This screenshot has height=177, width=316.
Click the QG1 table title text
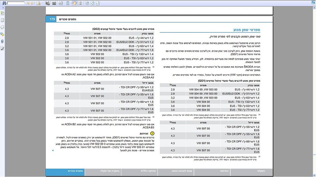[229, 81]
